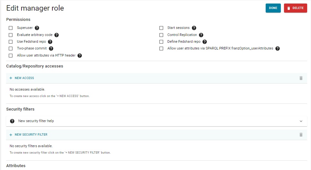Click trash icon in New Security Filter row
The image size is (311, 170).
301,135
